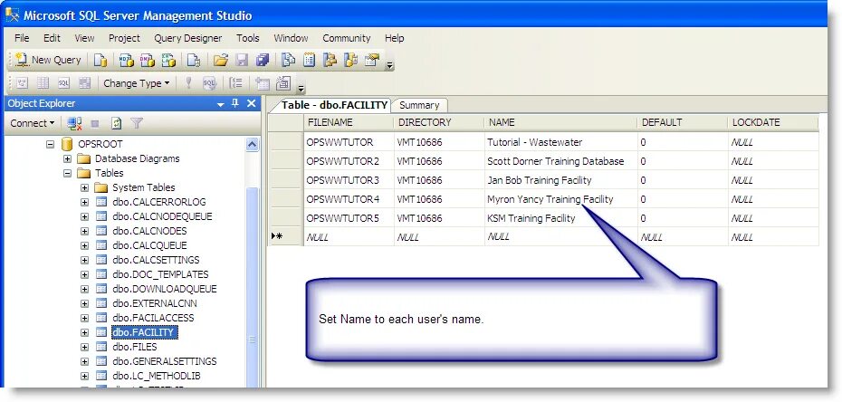The height and width of the screenshot is (402, 842).
Task: Open query designer toolbar options arrow
Action: click(x=301, y=88)
